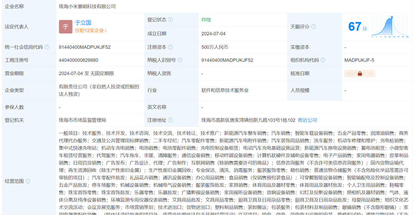Click 营业期限 value 2024-07-04 至 无固定期限

pyautogui.click(x=86, y=73)
